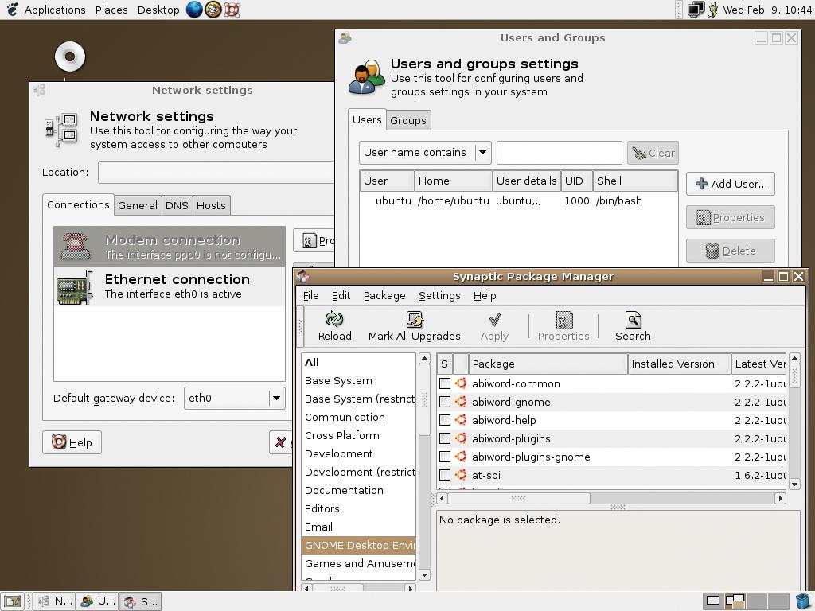815x611 pixels.
Task: Open the File menu in Synaptic
Action: [x=311, y=295]
